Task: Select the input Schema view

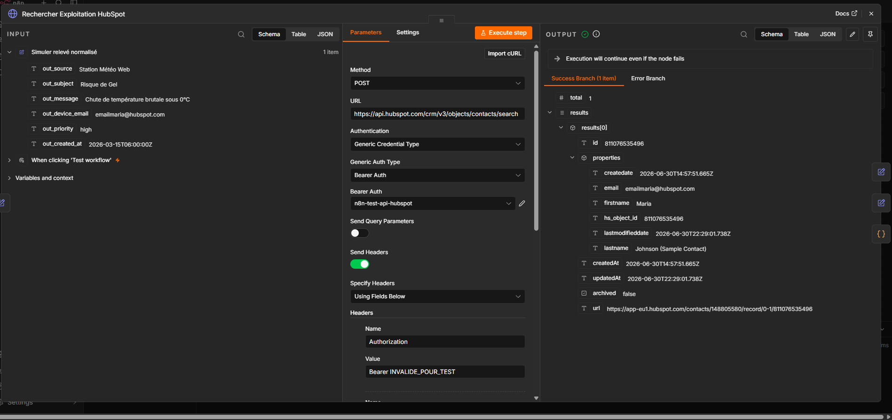Action: click(269, 34)
